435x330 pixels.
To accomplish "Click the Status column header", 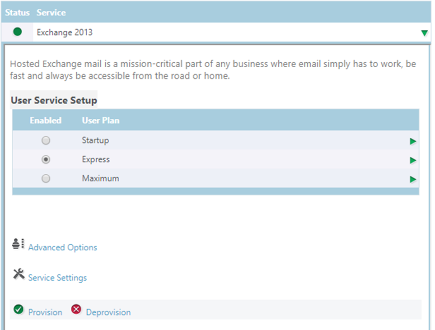I will (x=17, y=13).
